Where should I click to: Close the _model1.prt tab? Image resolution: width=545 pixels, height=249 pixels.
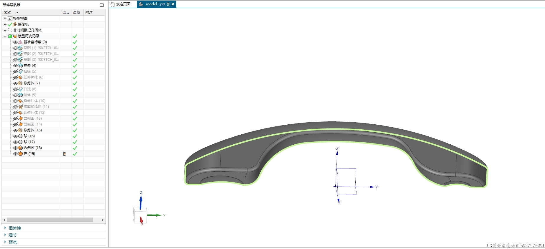pos(173,4)
